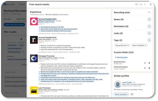Viewport: 158px width, 101px height.
Task: Click the Account Payable Clerk Gateway title
Action: [x=47, y=19]
